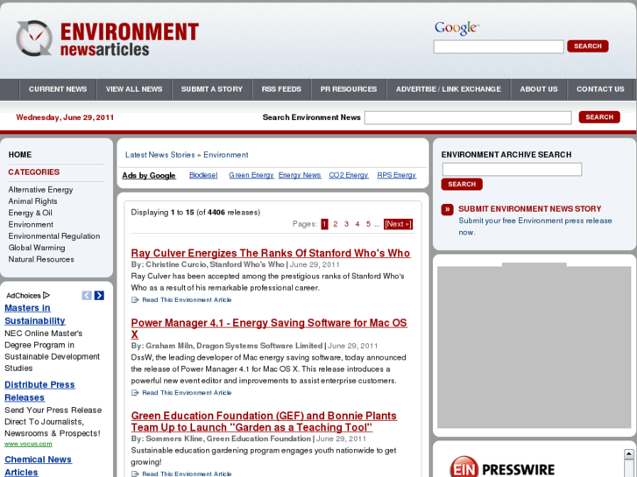Click the Search Environment News button
This screenshot has width=637, height=477.
coord(599,117)
